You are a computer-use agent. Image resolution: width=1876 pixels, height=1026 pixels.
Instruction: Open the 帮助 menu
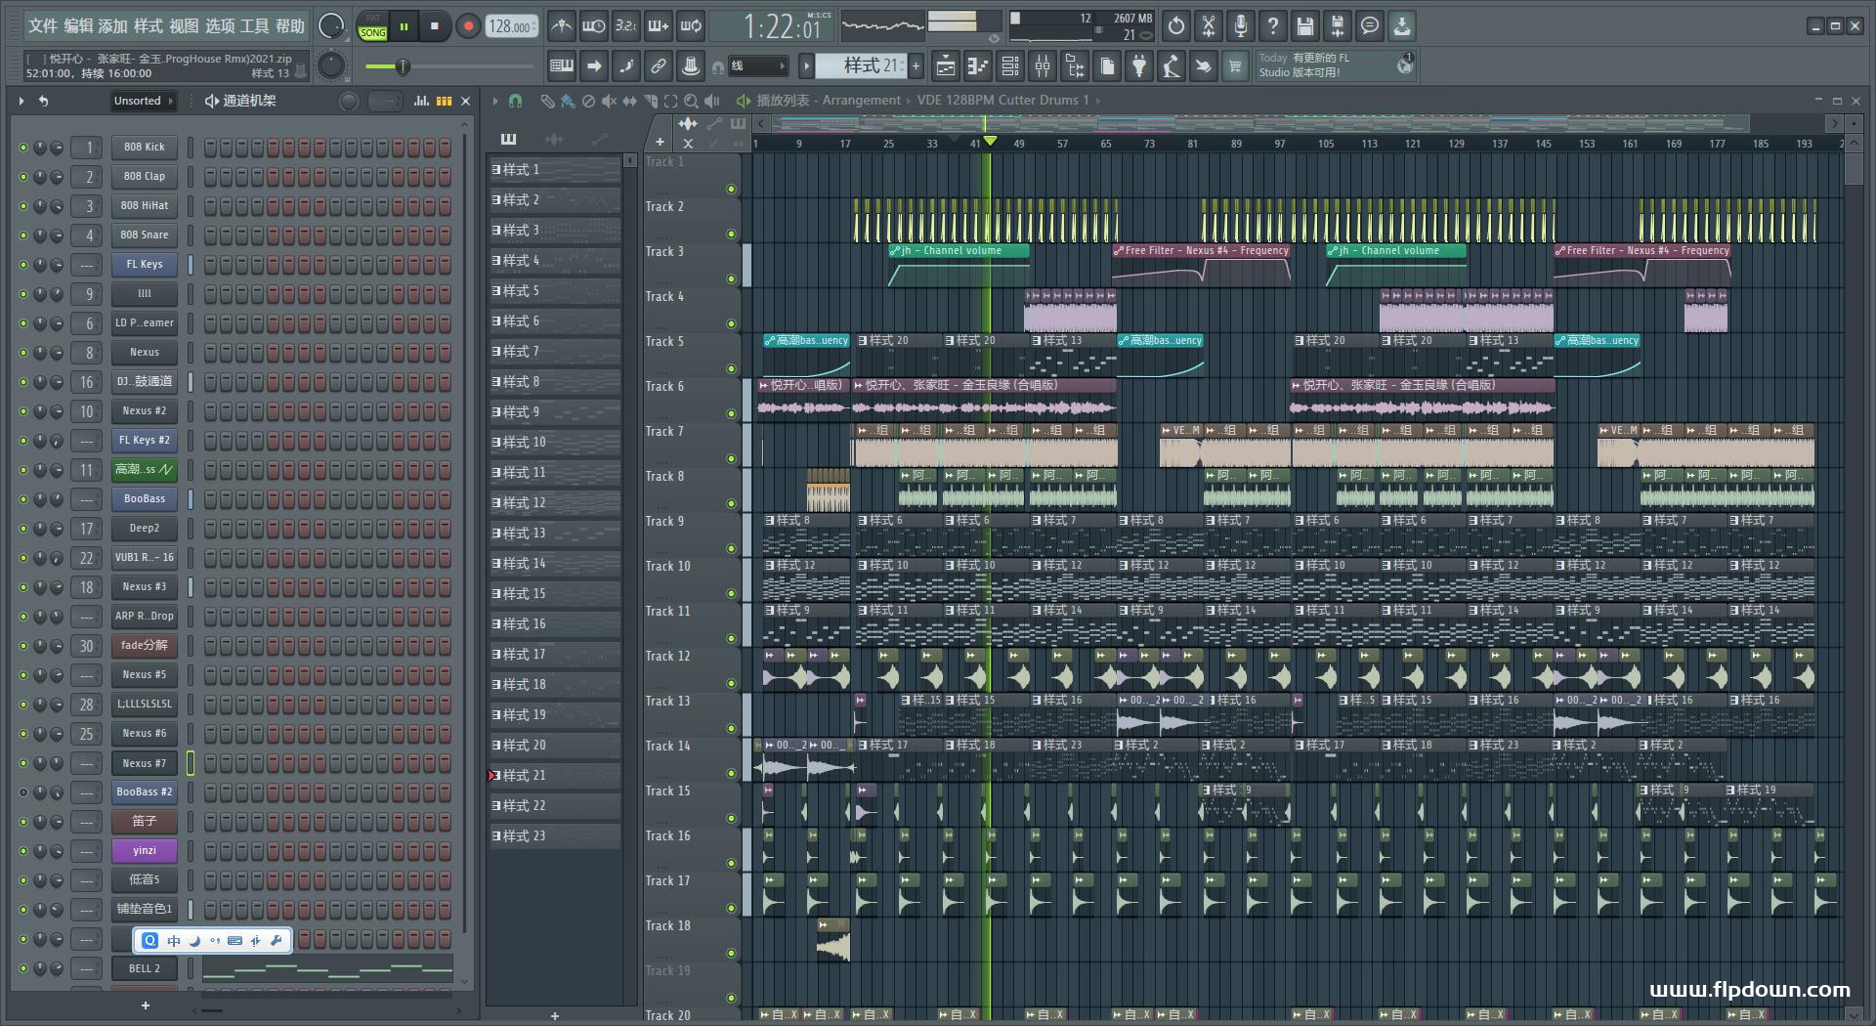click(x=290, y=26)
